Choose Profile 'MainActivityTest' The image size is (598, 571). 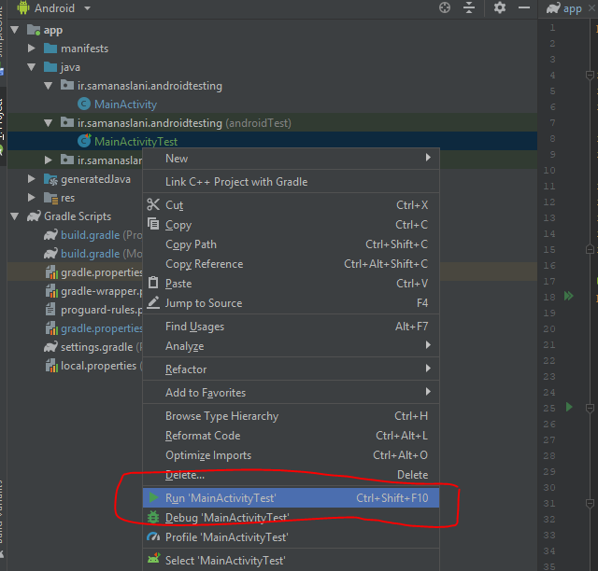(x=292, y=537)
